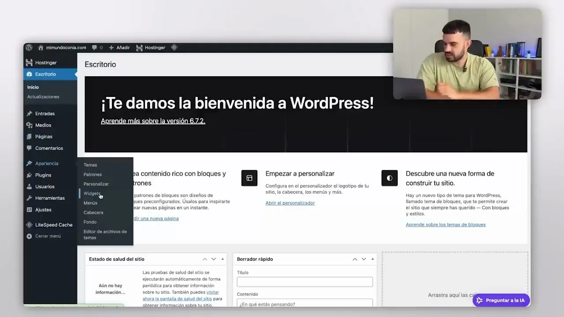
Task: Choose Cabecera in the Apariencia flyout
Action: [93, 212]
